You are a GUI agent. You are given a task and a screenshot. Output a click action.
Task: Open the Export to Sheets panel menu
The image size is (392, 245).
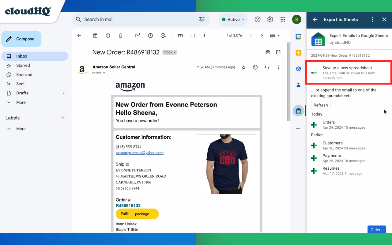[373, 19]
